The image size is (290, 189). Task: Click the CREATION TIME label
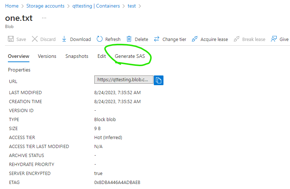(25, 102)
